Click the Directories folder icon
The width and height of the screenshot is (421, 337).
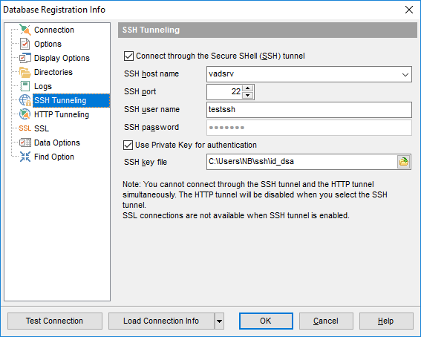[25, 72]
